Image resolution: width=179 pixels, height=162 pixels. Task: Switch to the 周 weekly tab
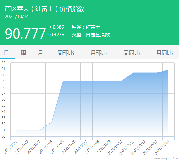(23, 53)
